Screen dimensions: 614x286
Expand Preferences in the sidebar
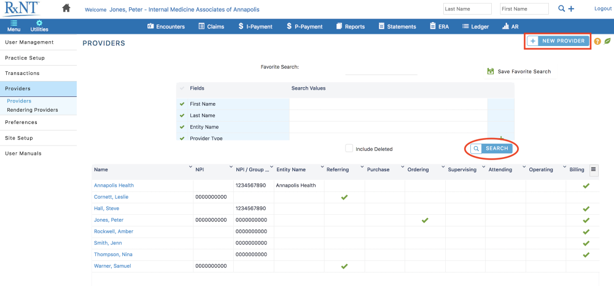point(38,123)
